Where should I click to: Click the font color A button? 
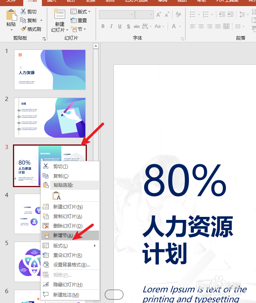pyautogui.click(x=174, y=26)
